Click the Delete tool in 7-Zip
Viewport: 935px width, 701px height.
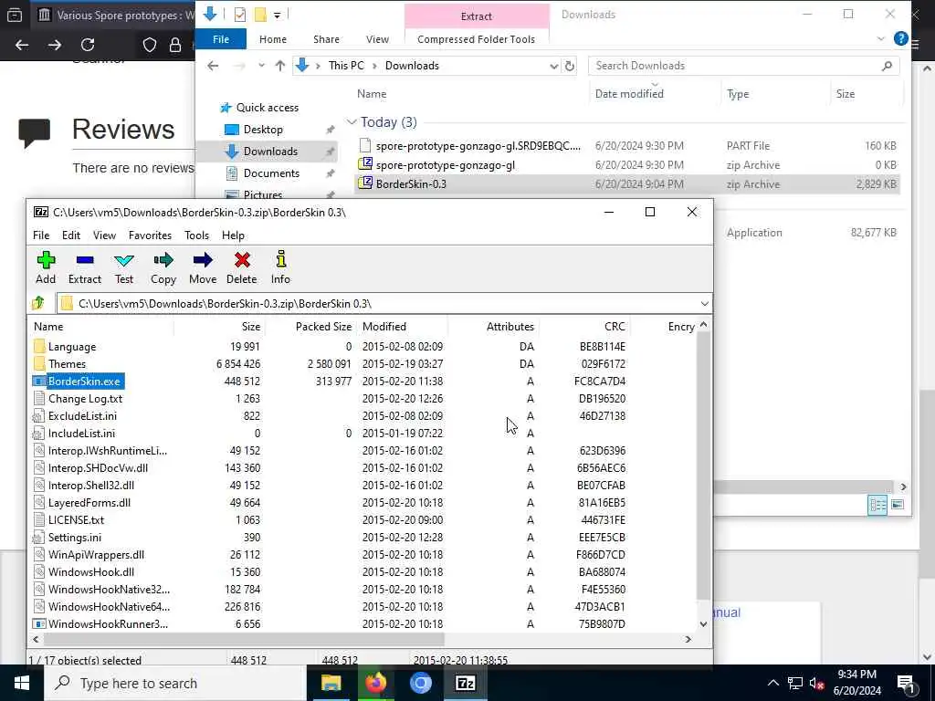[241, 267]
